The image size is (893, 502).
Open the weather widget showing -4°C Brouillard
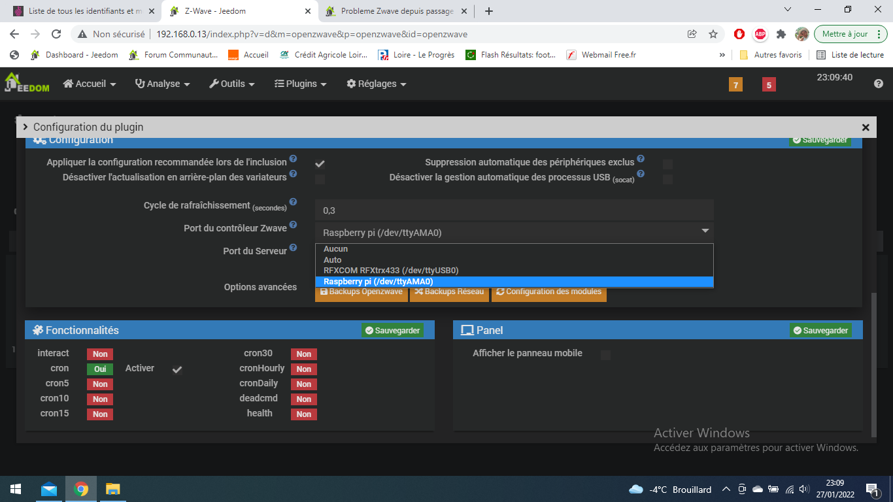pyautogui.click(x=670, y=489)
